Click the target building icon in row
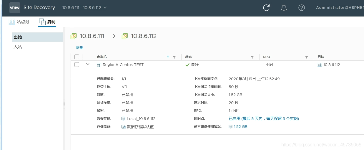 pos(320,65)
